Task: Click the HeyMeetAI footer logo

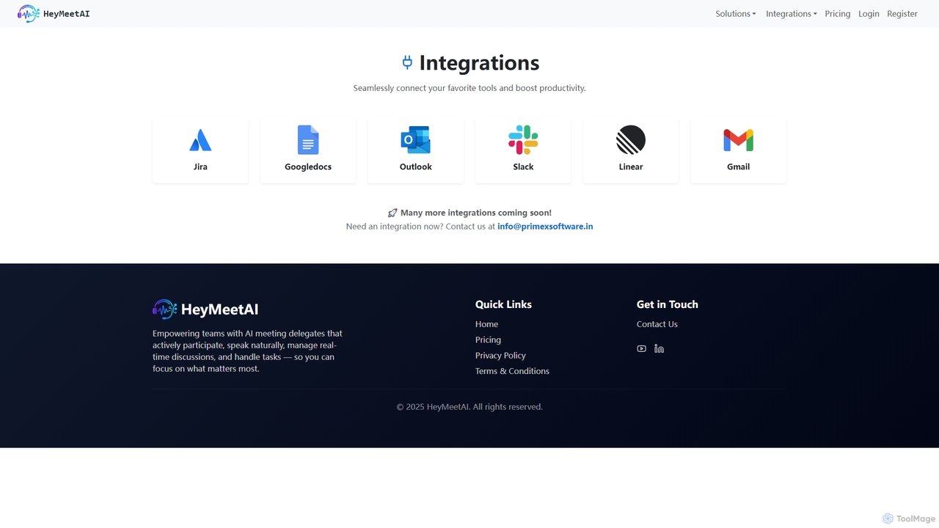Action: [x=165, y=309]
